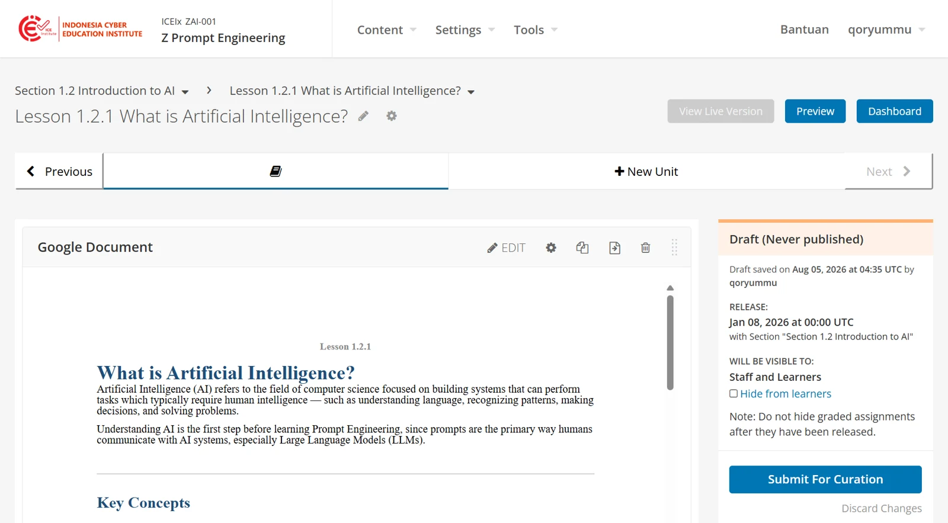Expand Lesson 1.2.1 breadcrumb dropdown
948x523 pixels.
[x=352, y=91]
